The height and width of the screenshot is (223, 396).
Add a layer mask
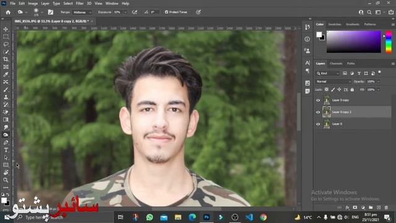(x=355, y=208)
